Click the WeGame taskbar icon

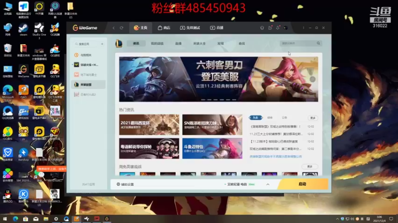click(107, 219)
